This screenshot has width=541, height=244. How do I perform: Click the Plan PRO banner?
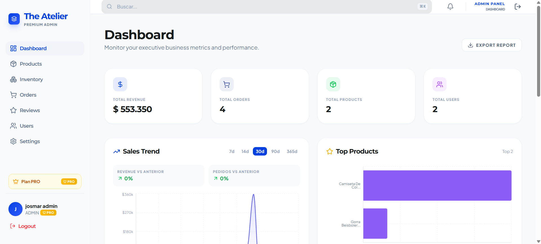[x=45, y=181]
